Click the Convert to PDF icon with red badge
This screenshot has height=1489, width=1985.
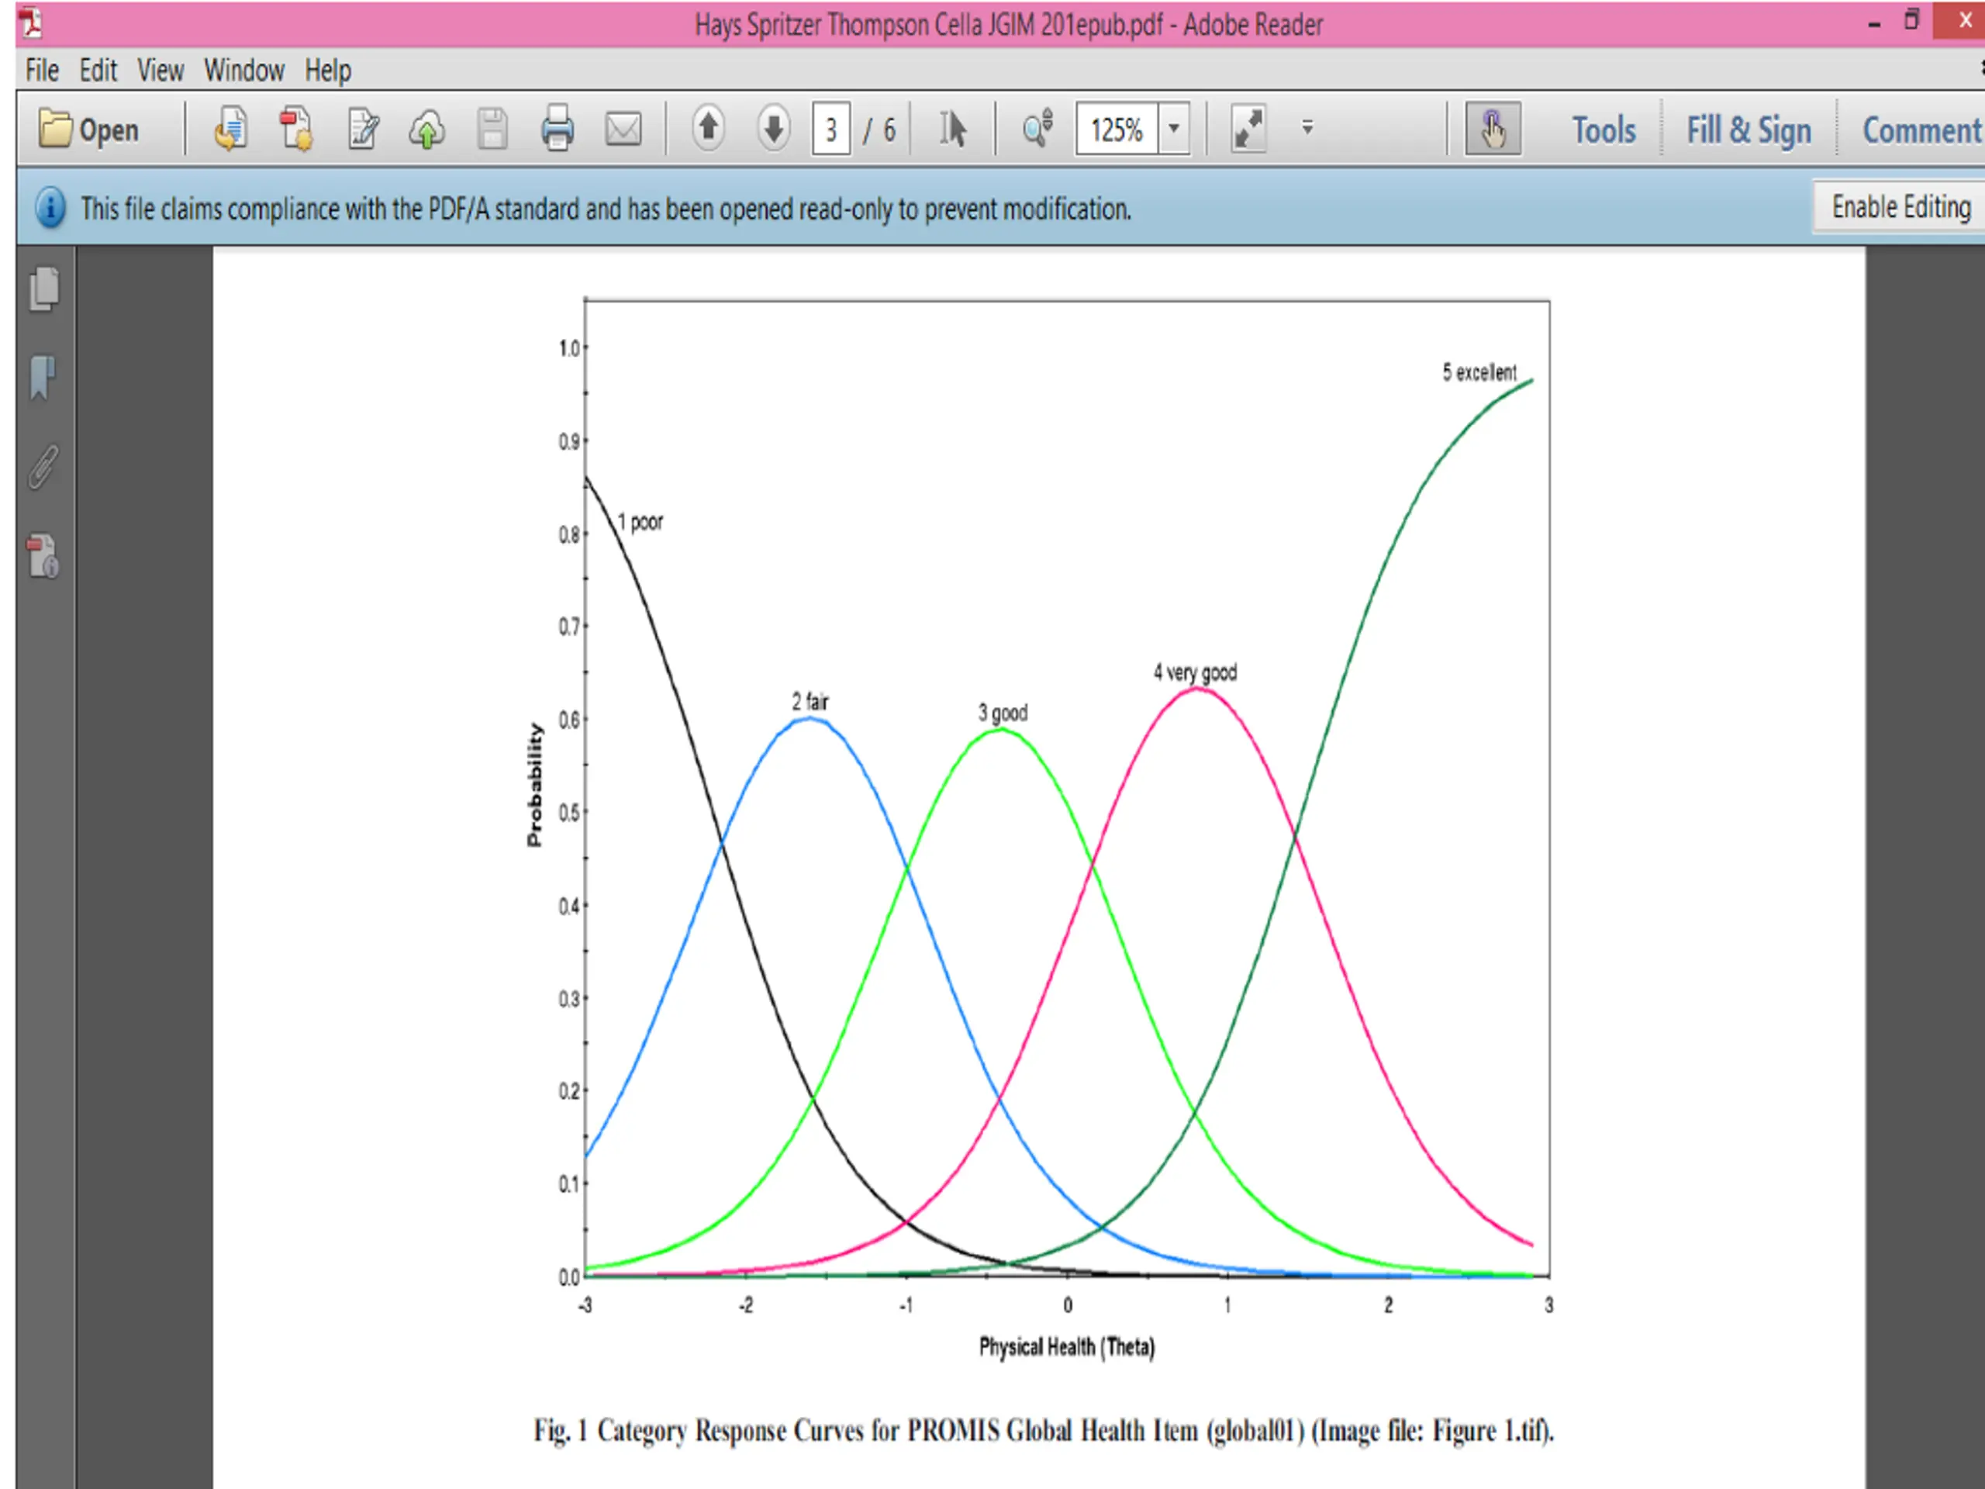click(297, 130)
